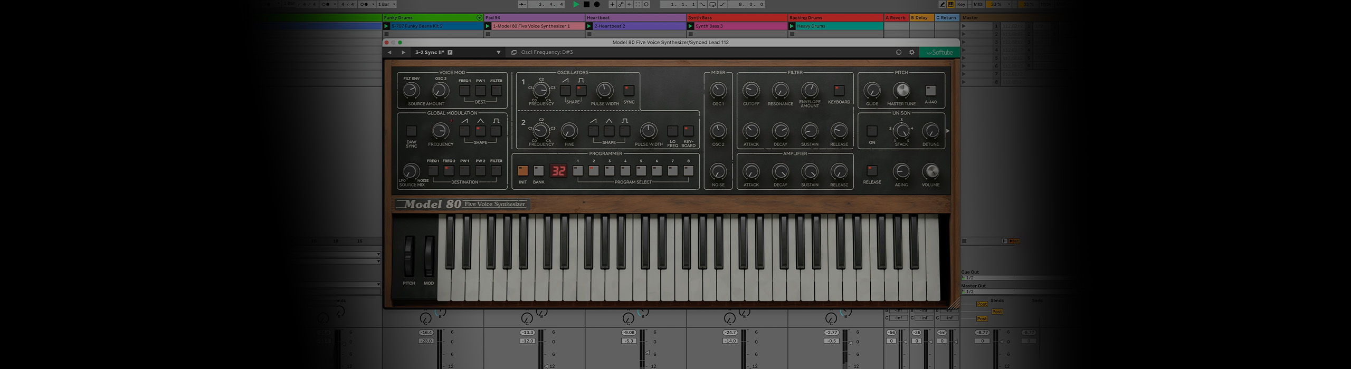Click the transport stop square in Ableton
The height and width of the screenshot is (369, 1351).
586,4
